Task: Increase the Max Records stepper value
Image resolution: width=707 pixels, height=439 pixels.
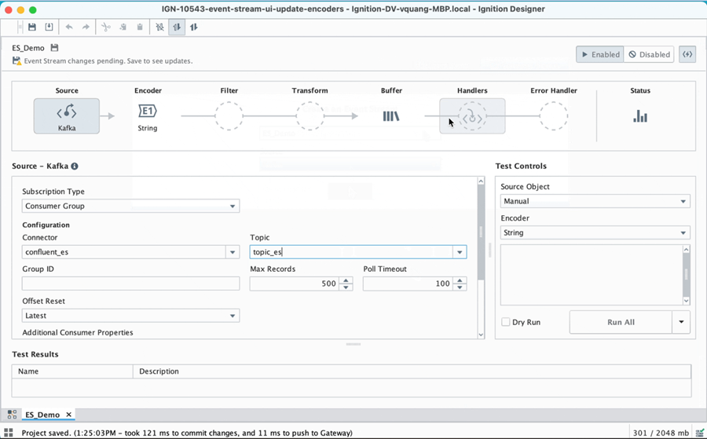Action: pyautogui.click(x=346, y=280)
